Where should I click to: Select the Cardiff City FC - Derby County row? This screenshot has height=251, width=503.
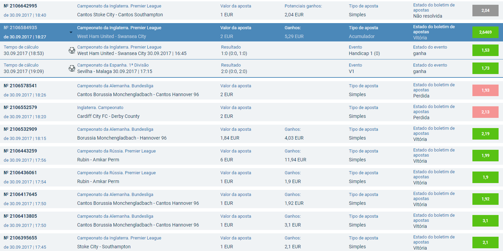click(x=252, y=112)
